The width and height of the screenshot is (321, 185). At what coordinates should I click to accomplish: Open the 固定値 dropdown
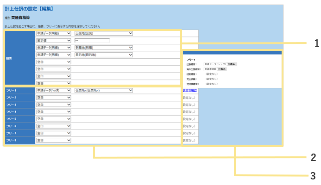tap(53, 41)
